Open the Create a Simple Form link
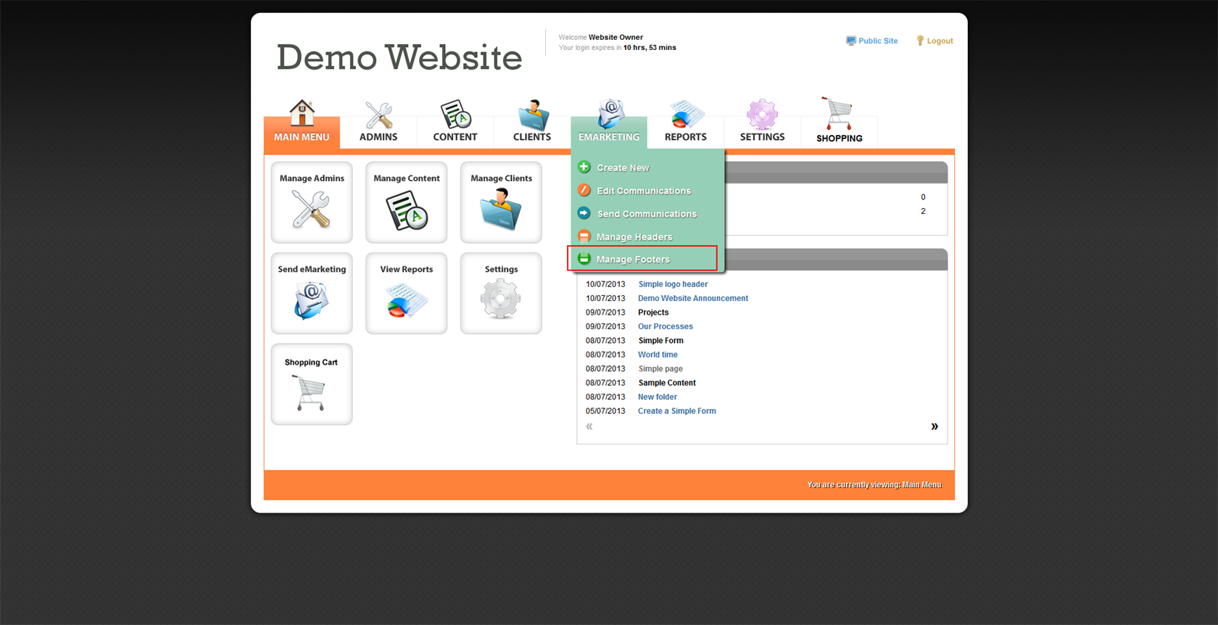Viewport: 1218px width, 625px height. tap(676, 411)
